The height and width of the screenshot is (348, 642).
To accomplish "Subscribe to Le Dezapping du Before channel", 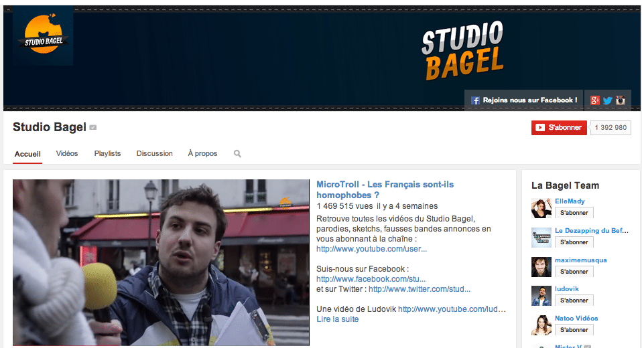I will [x=574, y=242].
